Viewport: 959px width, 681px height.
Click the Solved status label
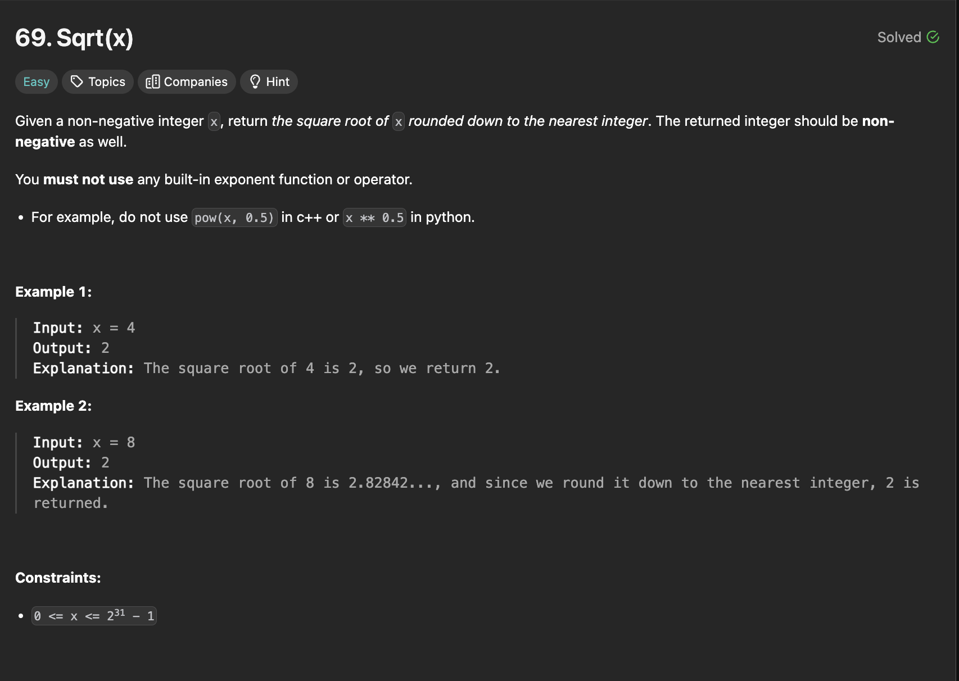(899, 37)
